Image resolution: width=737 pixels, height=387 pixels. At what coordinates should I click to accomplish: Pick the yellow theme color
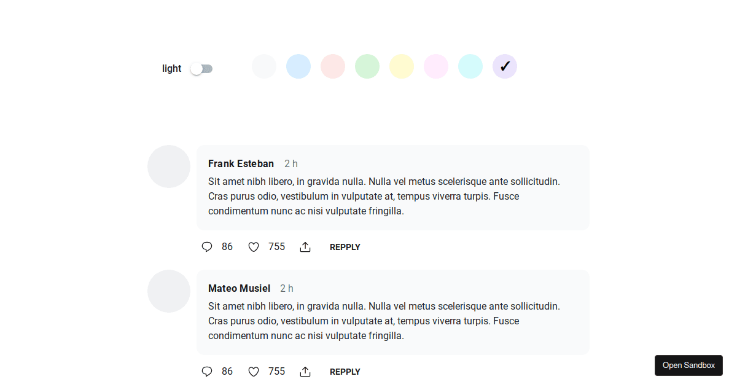coord(402,66)
